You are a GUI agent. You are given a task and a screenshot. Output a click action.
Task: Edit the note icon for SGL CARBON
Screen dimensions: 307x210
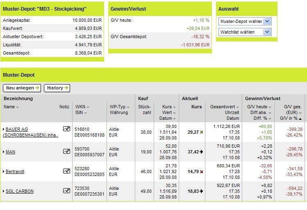pyautogui.click(x=66, y=191)
